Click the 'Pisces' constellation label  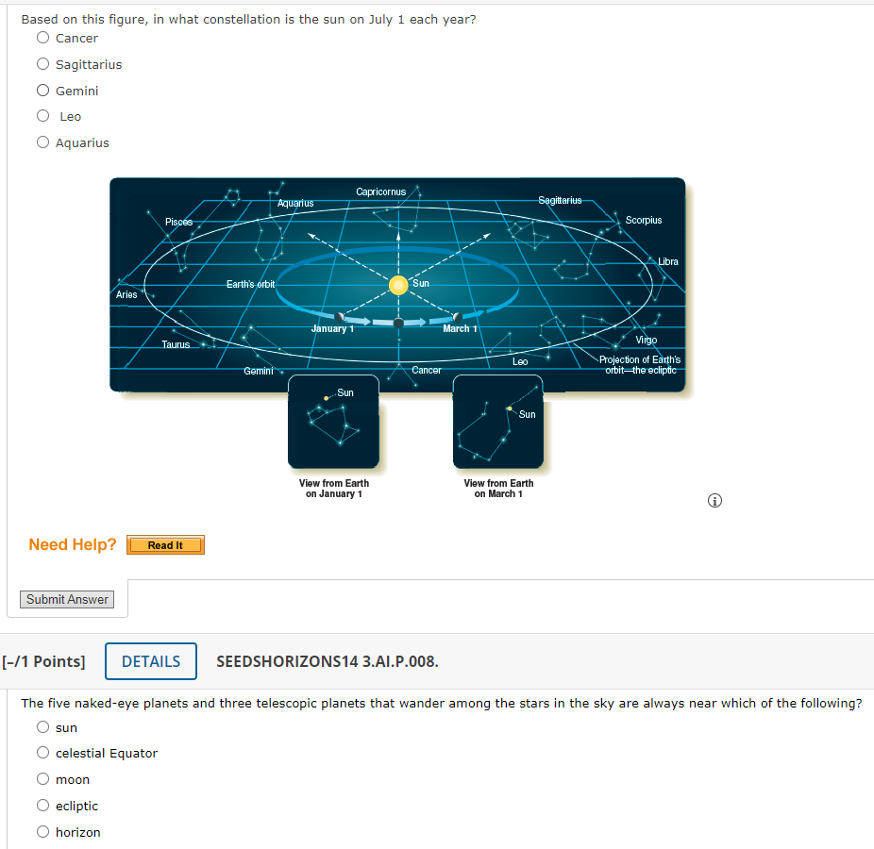[179, 223]
